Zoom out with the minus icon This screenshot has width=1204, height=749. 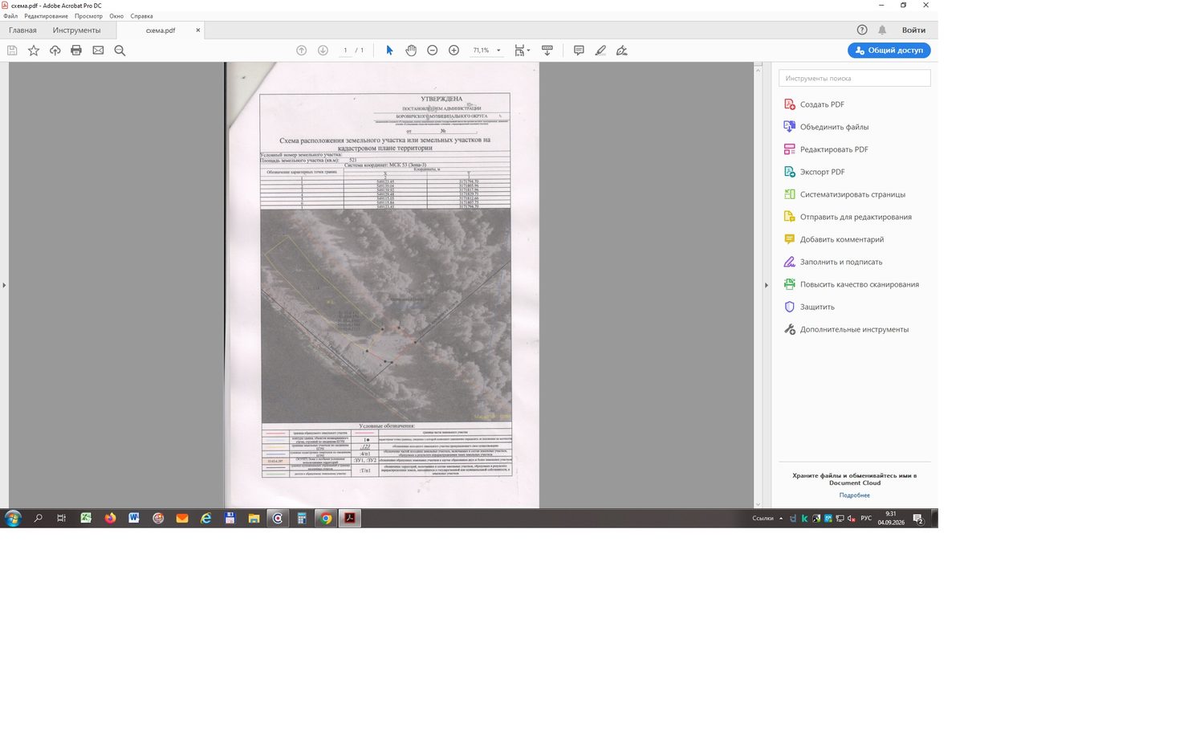[433, 51]
